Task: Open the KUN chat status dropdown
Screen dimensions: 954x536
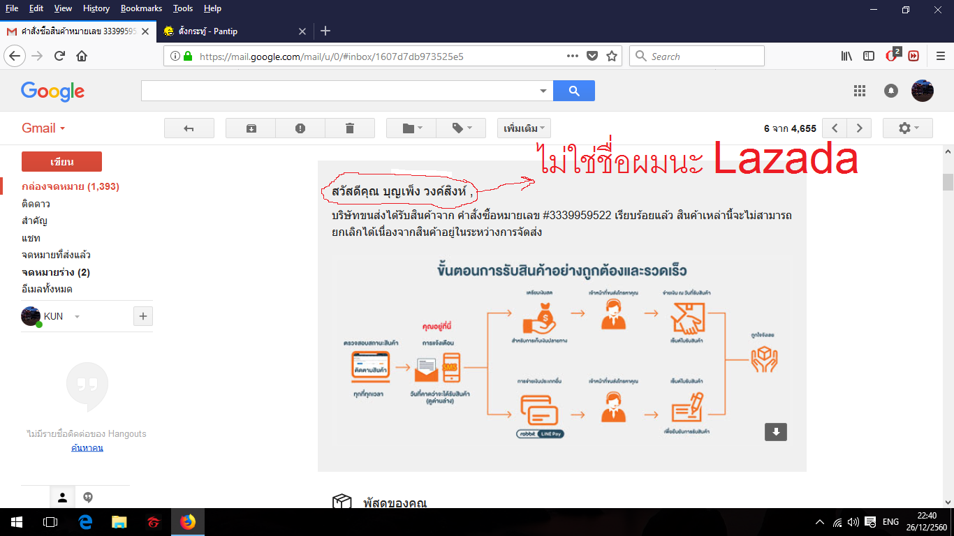Action: pyautogui.click(x=77, y=317)
